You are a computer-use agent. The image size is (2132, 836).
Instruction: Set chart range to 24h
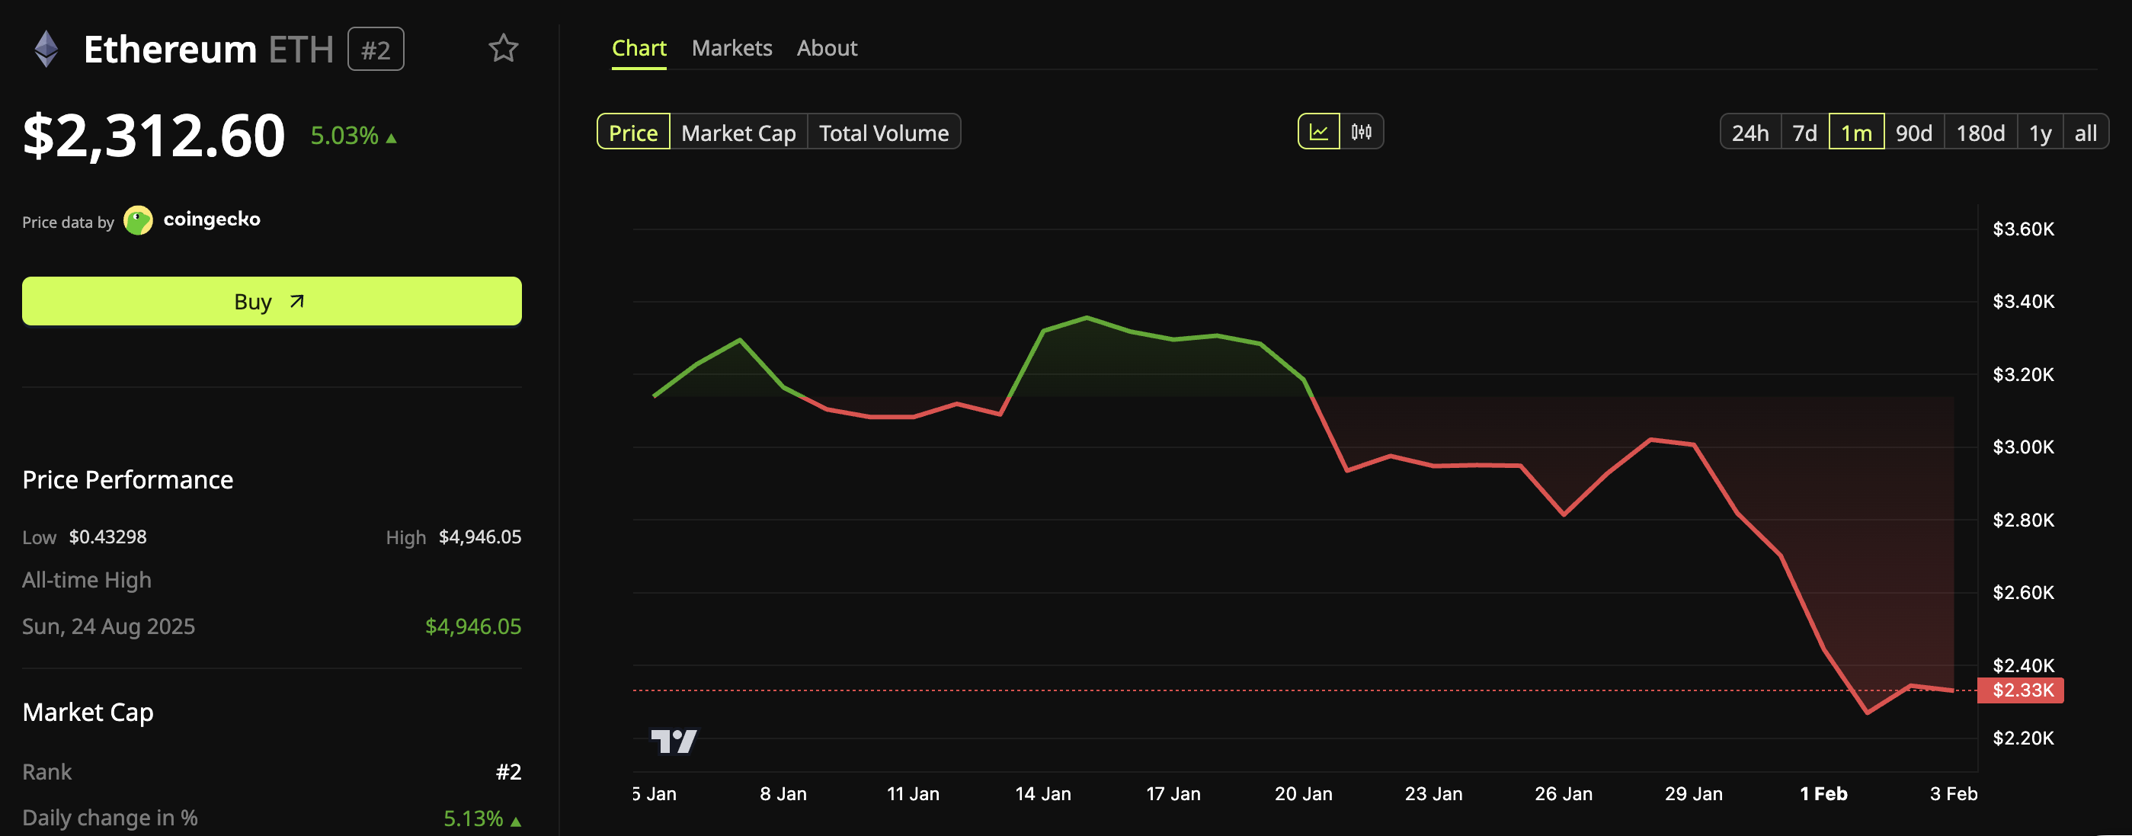click(x=1749, y=133)
